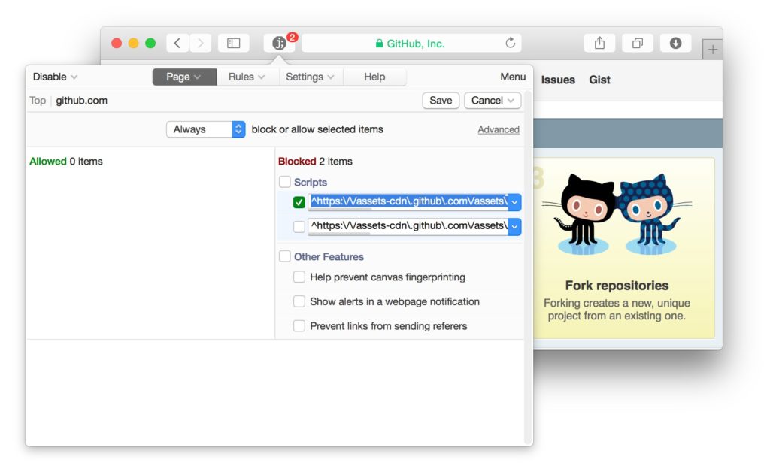Open the Cancel button's dropdown
The width and height of the screenshot is (770, 475).
511,101
